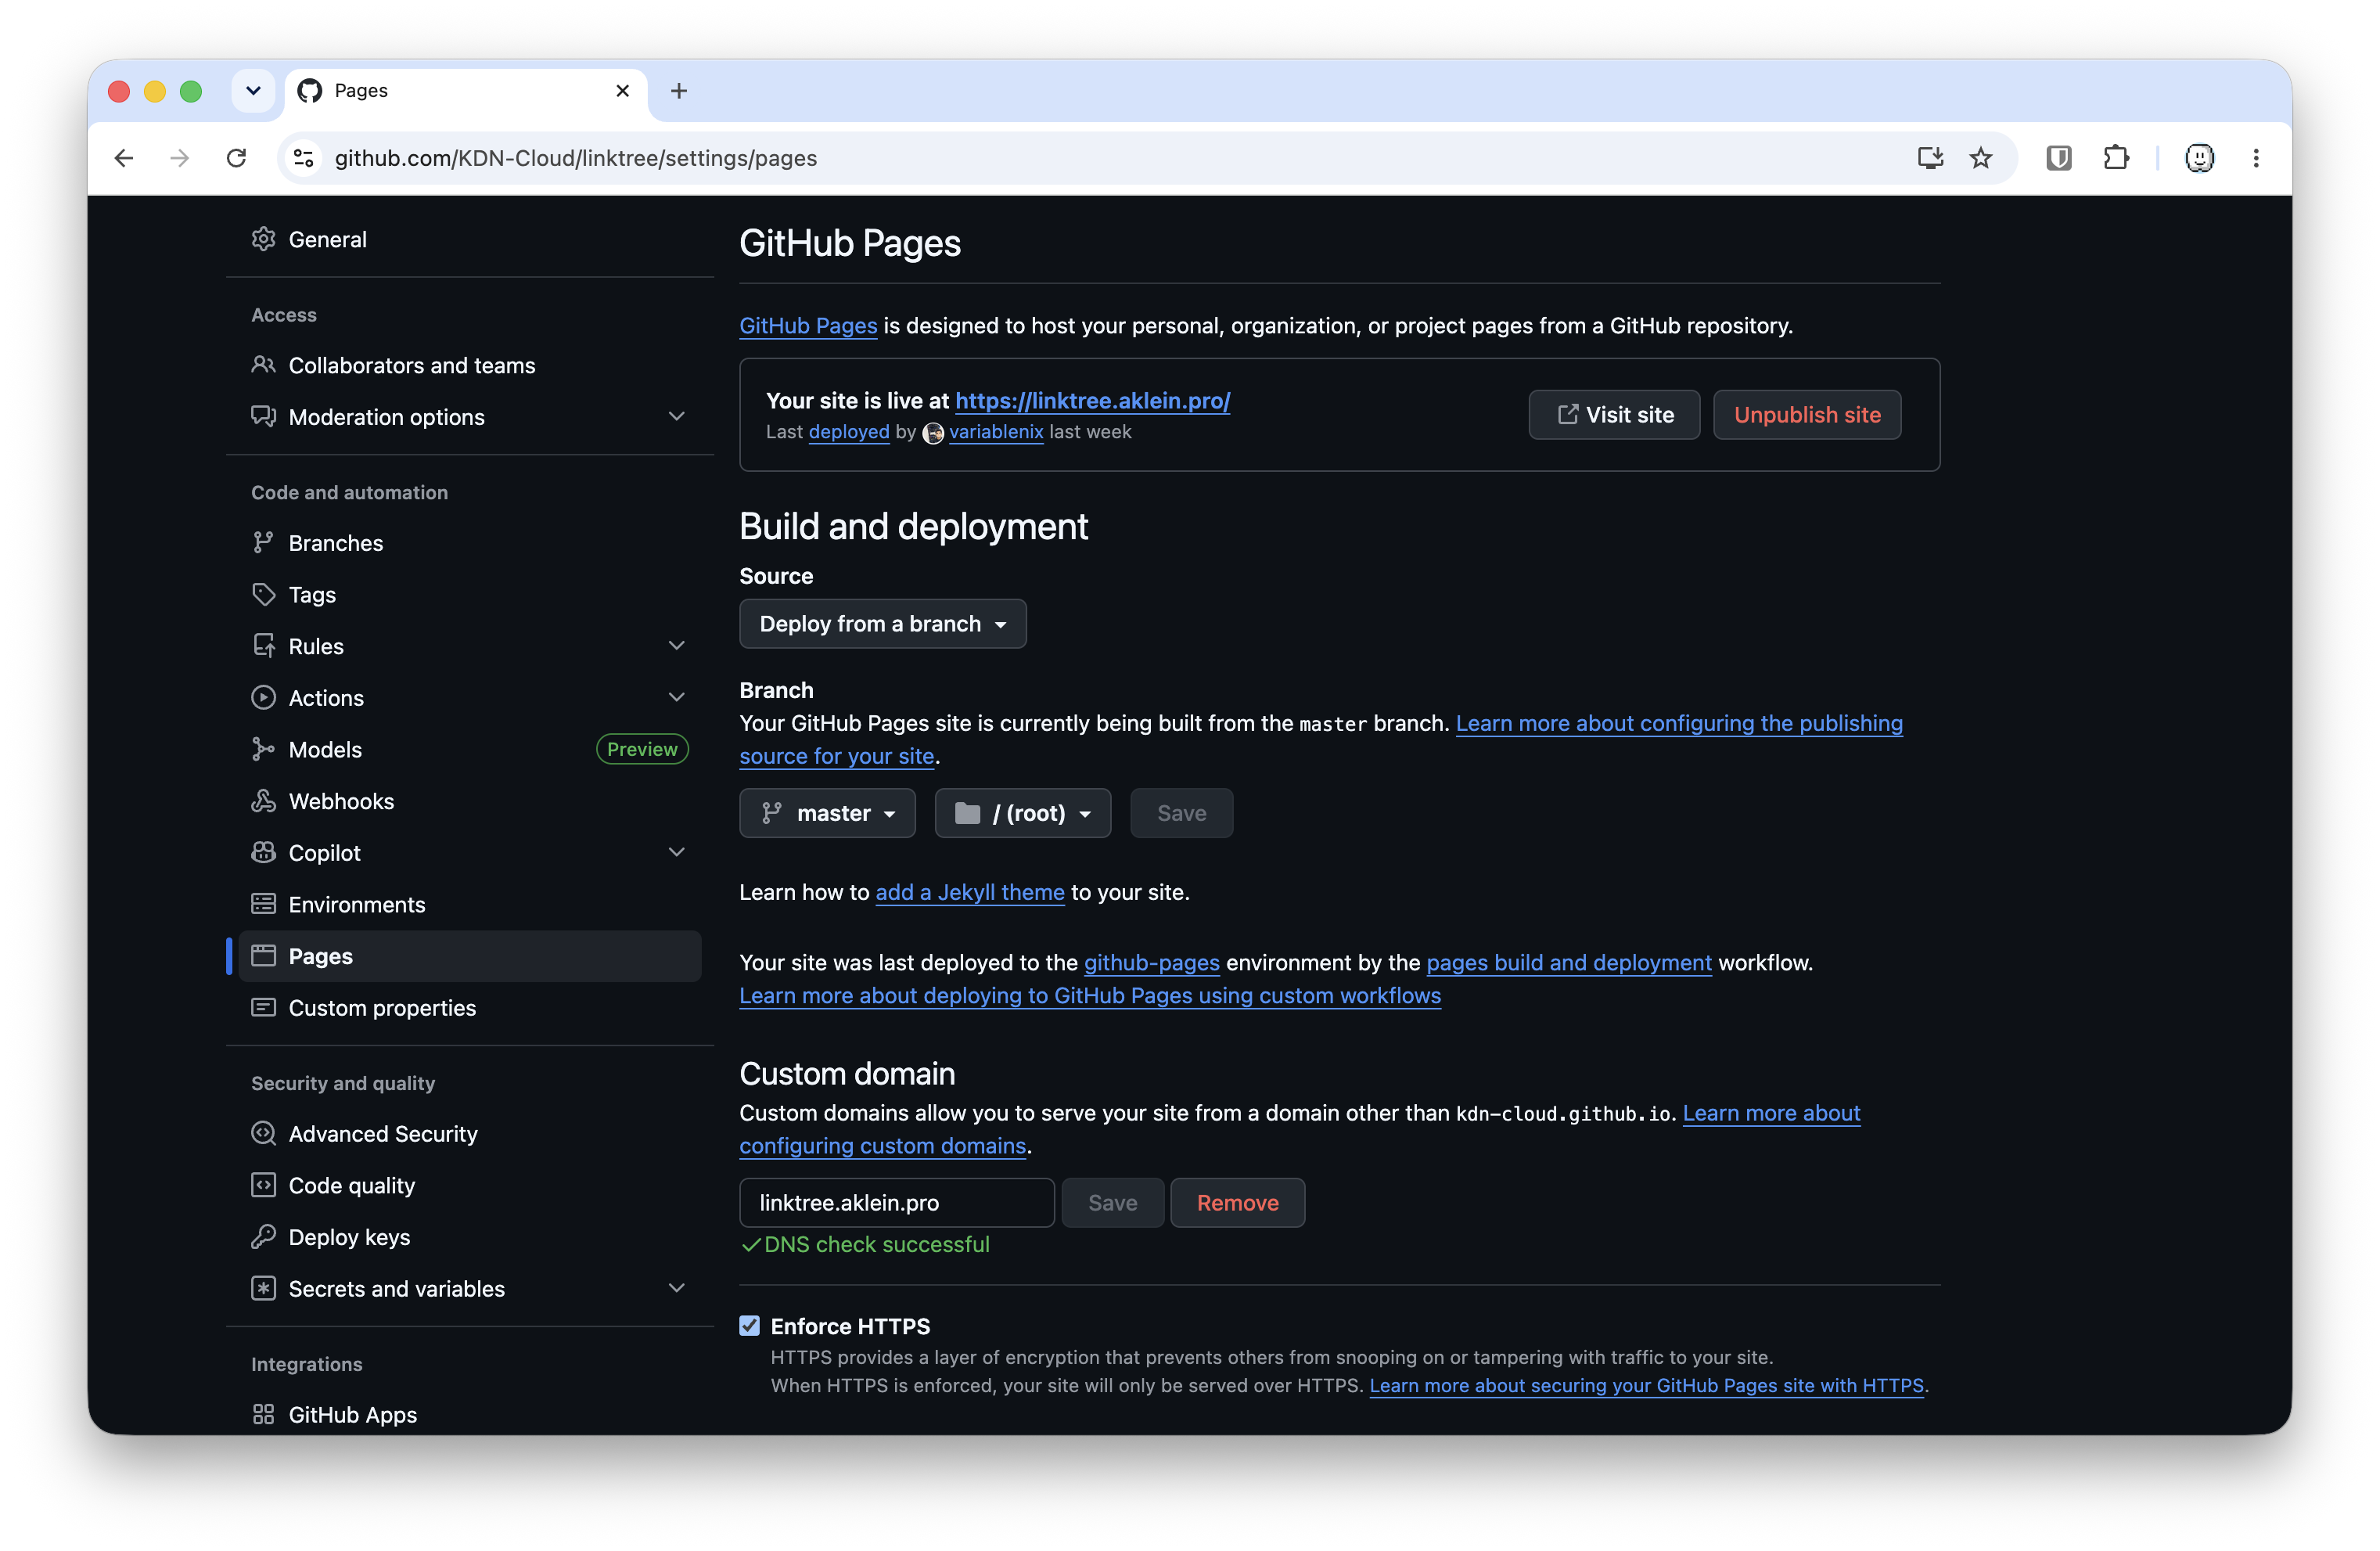Click the add a Jekyll theme link
The image size is (2380, 1551).
point(970,891)
